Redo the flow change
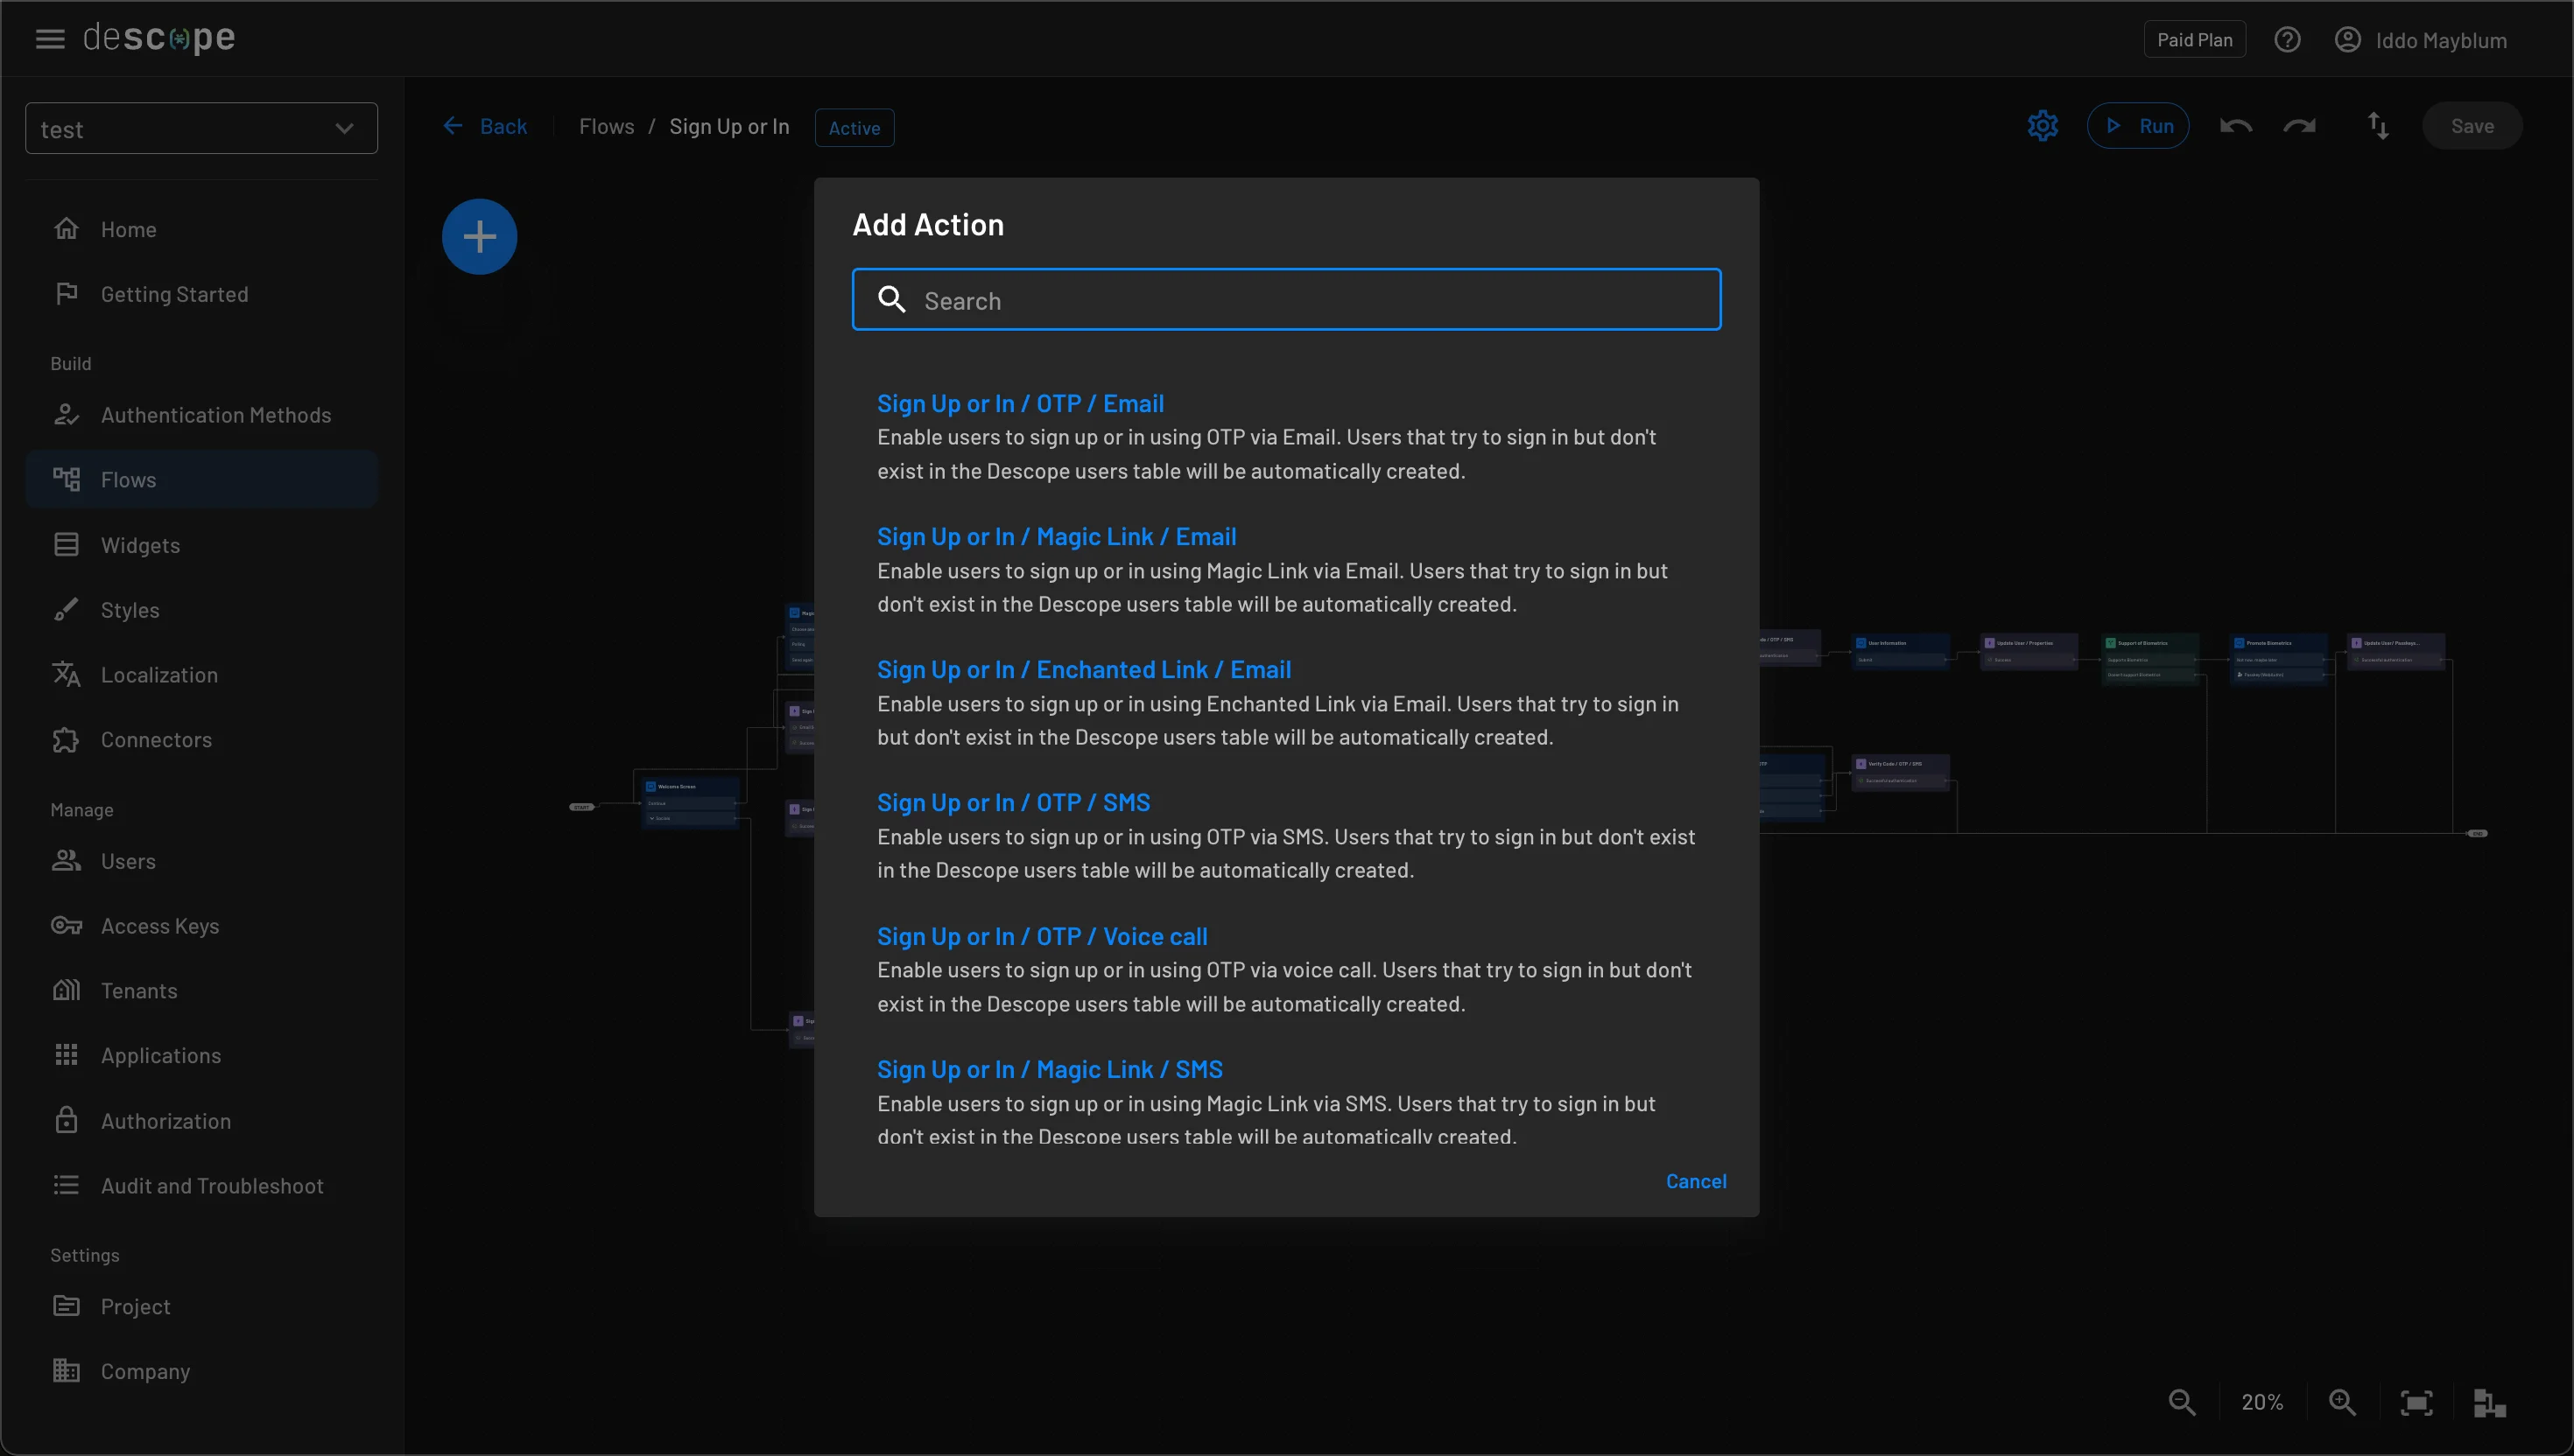2574x1456 pixels. 2300,125
